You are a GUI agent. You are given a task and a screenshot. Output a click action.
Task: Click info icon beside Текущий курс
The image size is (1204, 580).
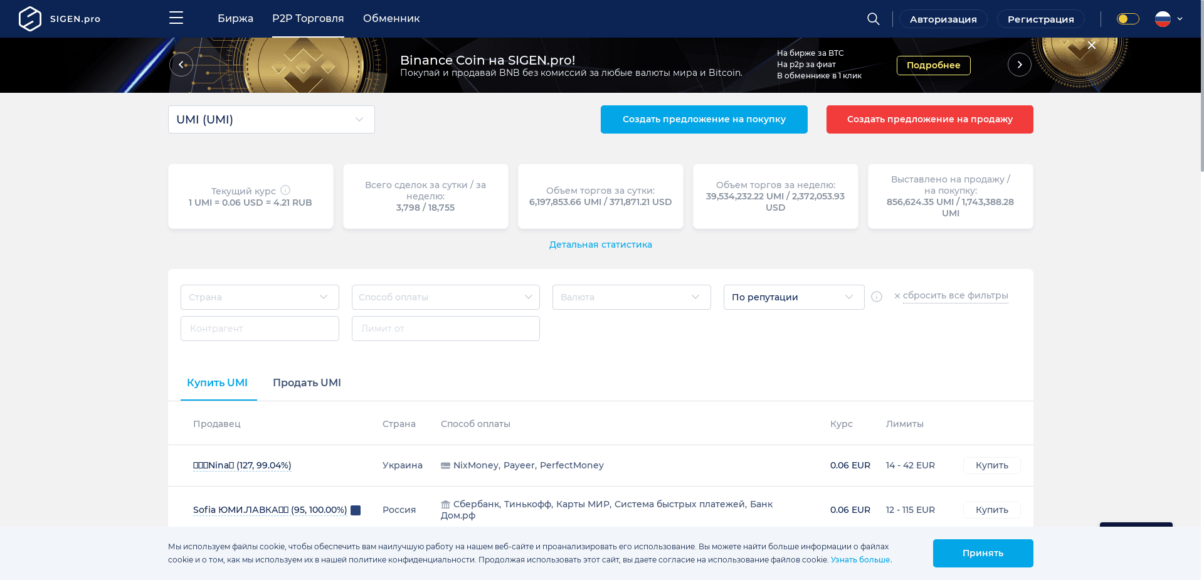point(285,190)
